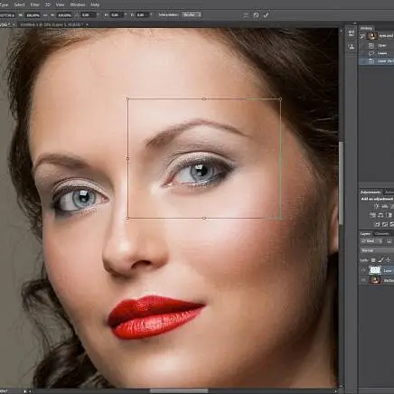Toggle the warp mode icon in options bar

(x=246, y=15)
